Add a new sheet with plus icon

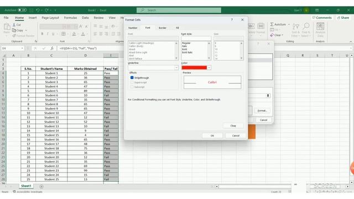pos(41,187)
